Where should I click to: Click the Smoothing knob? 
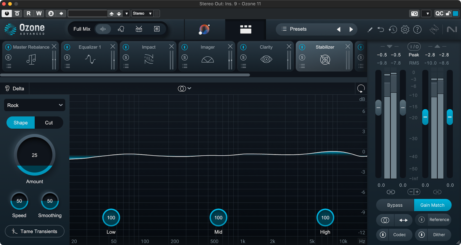[x=50, y=201]
